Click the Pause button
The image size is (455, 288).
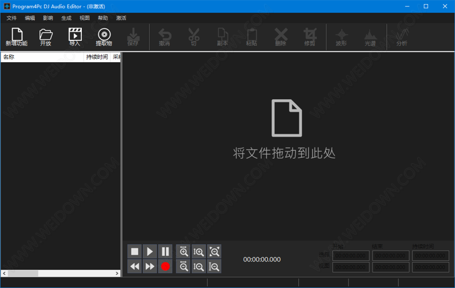point(165,252)
